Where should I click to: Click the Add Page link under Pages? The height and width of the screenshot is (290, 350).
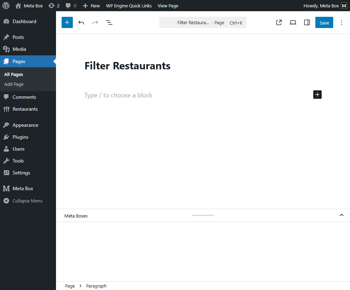pyautogui.click(x=14, y=84)
